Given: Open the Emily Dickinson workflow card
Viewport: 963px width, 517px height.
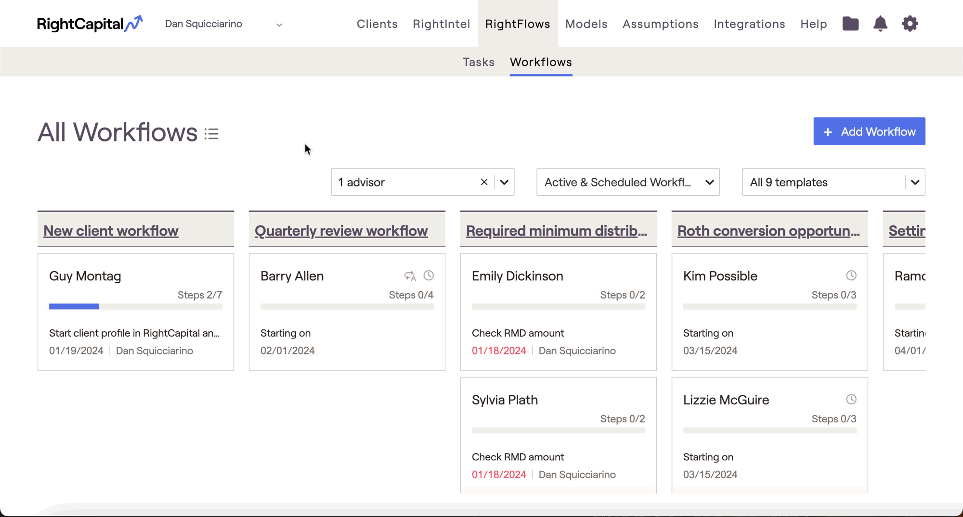Looking at the screenshot, I should [558, 312].
